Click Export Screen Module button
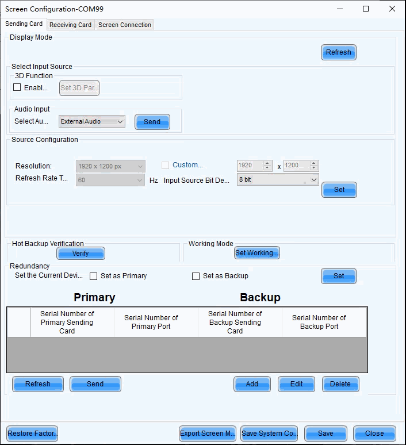The image size is (406, 445). (x=208, y=434)
